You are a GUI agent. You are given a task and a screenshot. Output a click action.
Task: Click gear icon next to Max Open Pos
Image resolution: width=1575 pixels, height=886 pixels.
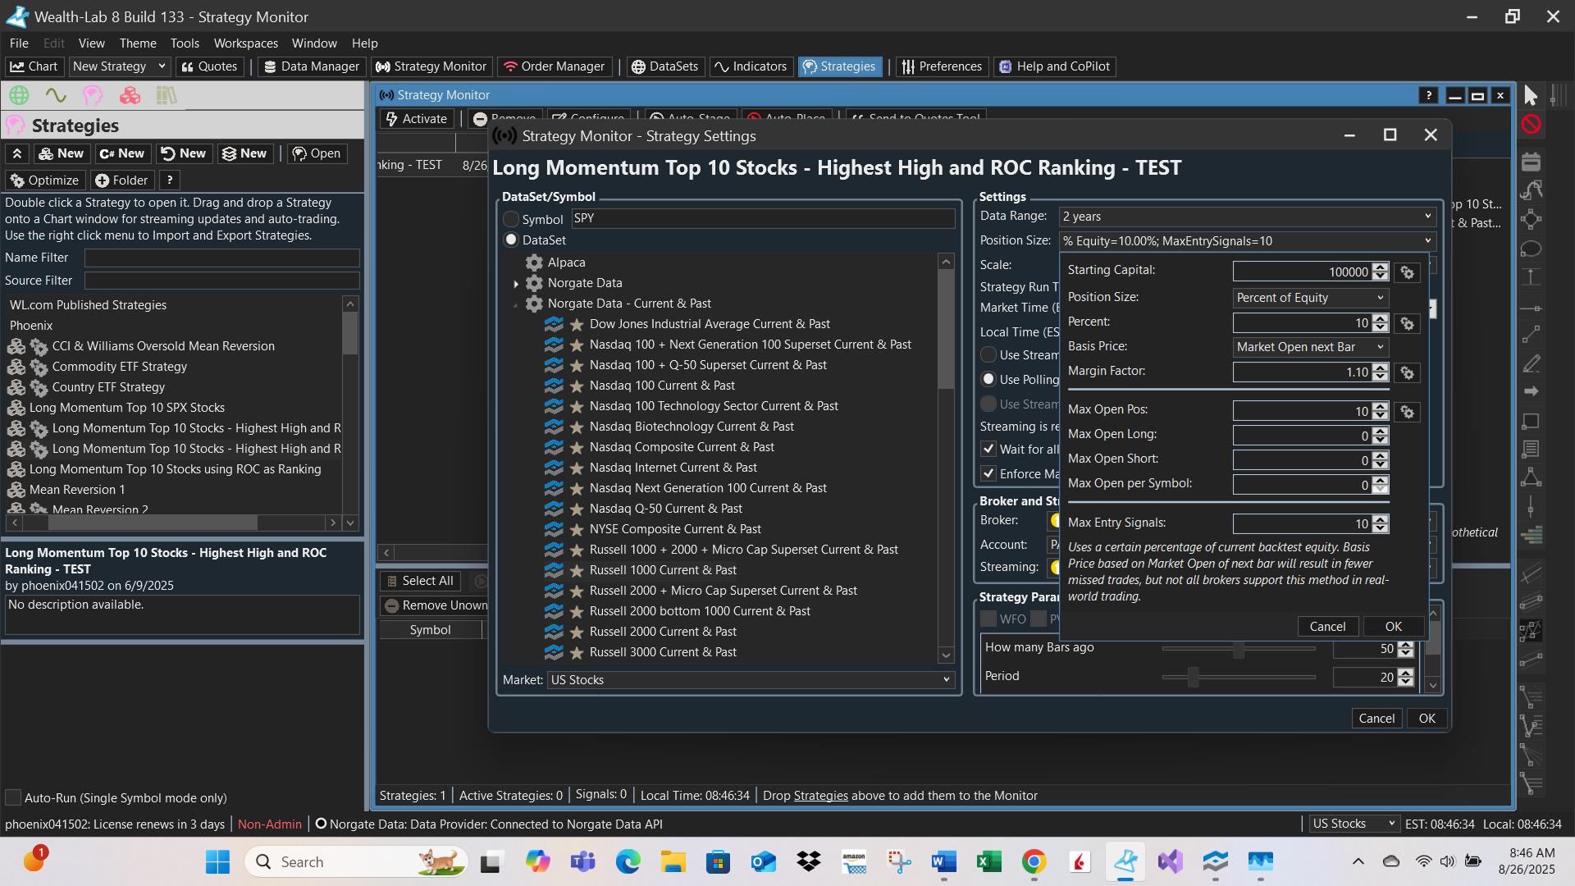pos(1408,412)
